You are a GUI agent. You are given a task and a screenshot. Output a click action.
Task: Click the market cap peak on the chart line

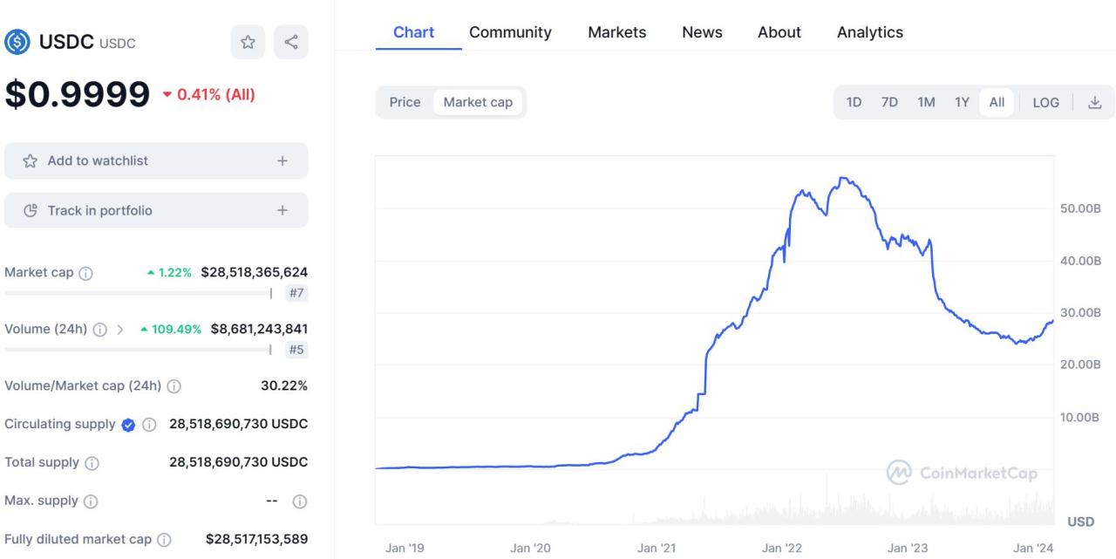841,178
